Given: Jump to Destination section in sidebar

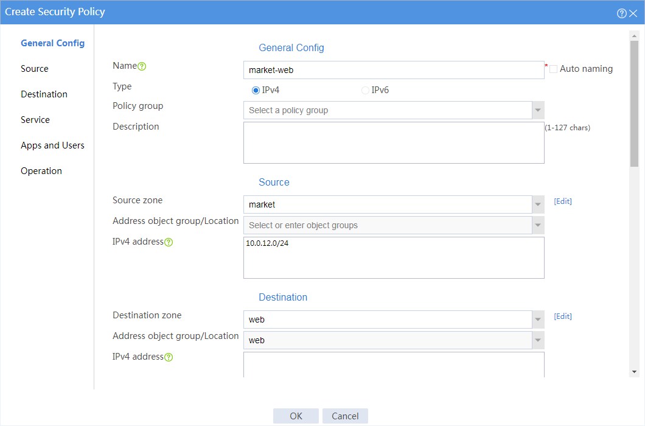Looking at the screenshot, I should (x=44, y=94).
